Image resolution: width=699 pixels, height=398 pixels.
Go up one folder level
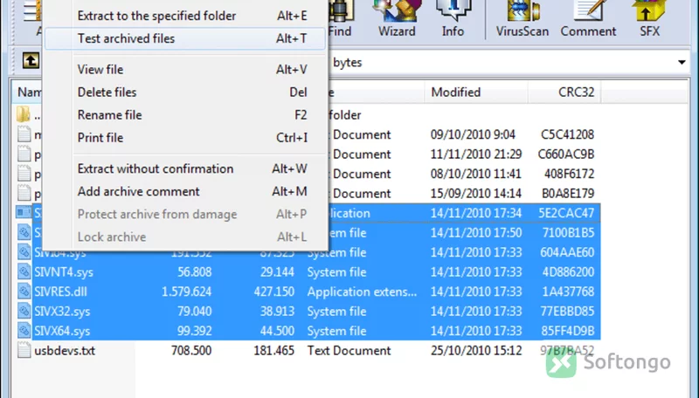31,60
